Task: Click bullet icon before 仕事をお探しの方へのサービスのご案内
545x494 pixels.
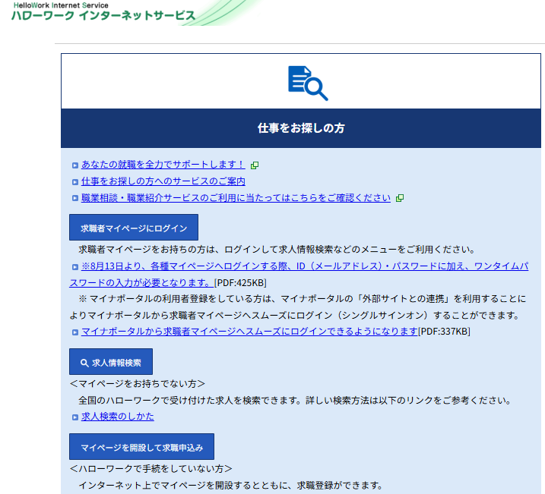Action: click(x=74, y=182)
